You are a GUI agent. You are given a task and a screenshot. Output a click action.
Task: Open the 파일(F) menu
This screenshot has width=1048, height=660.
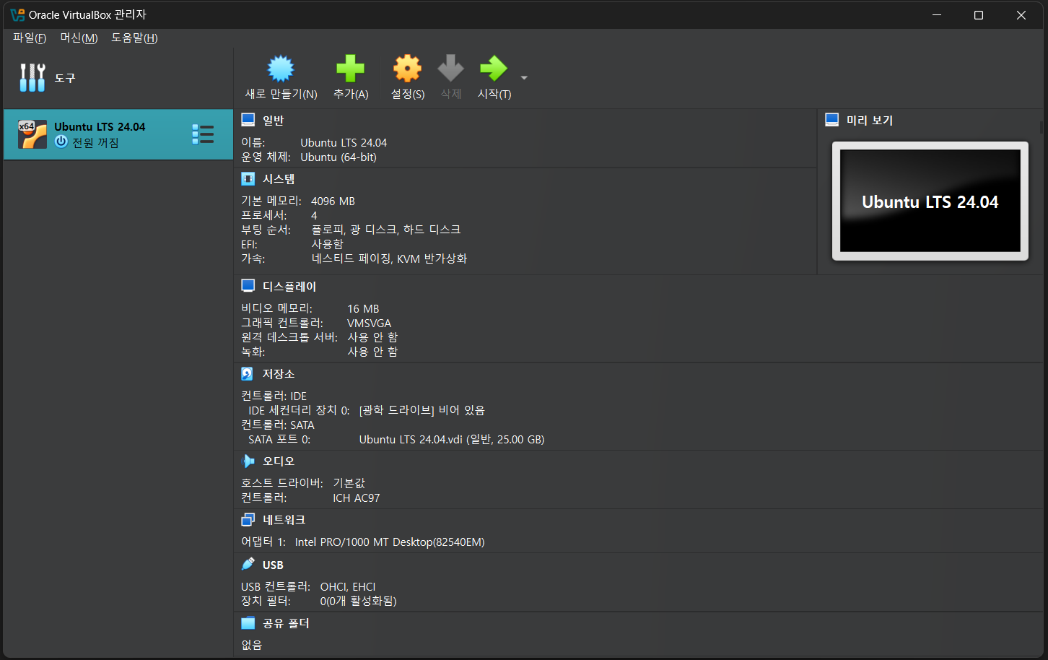tap(30, 38)
